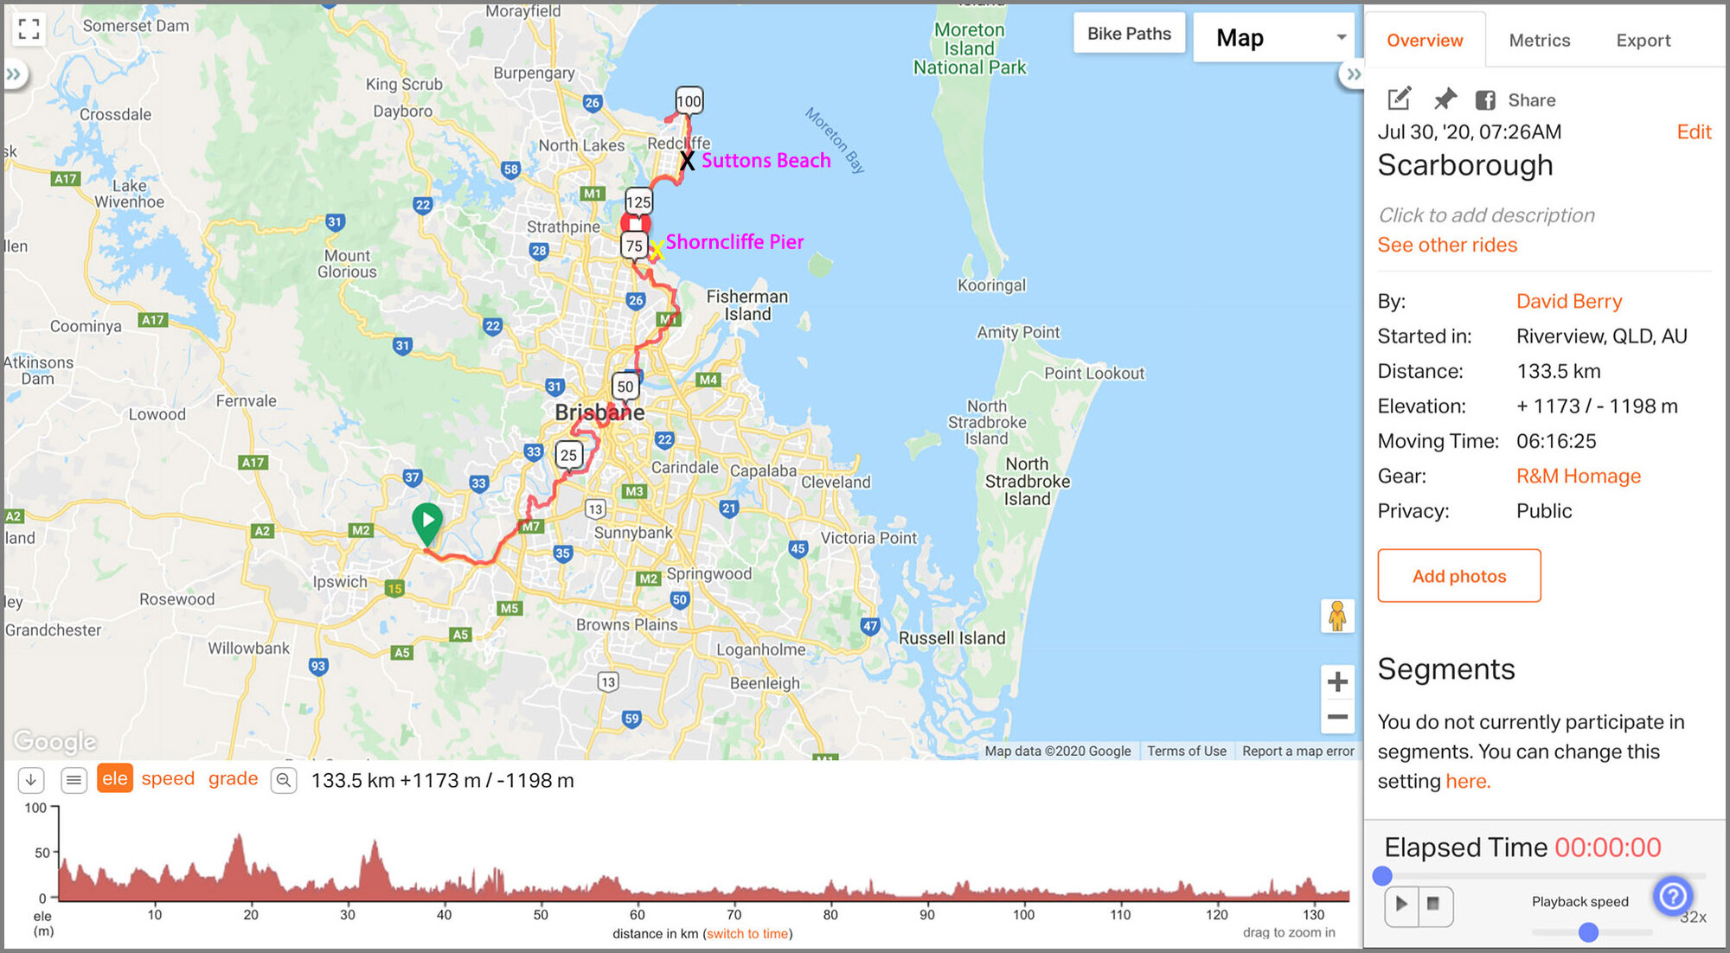Switch to the Metrics tab
This screenshot has height=953, width=1730.
point(1539,41)
